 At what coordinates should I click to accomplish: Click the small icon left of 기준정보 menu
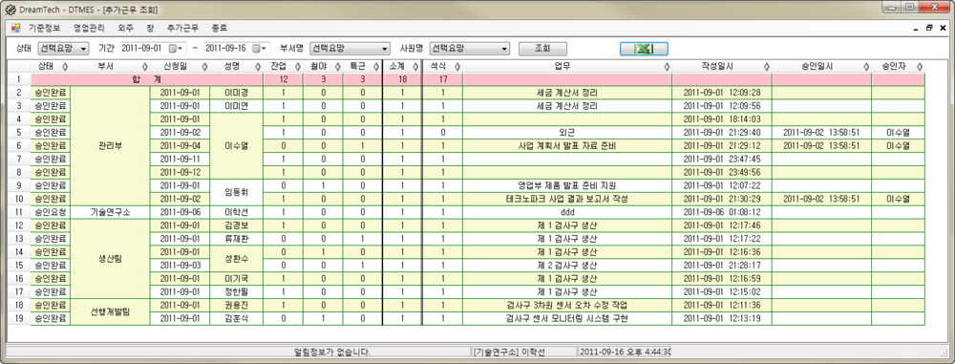click(x=16, y=28)
